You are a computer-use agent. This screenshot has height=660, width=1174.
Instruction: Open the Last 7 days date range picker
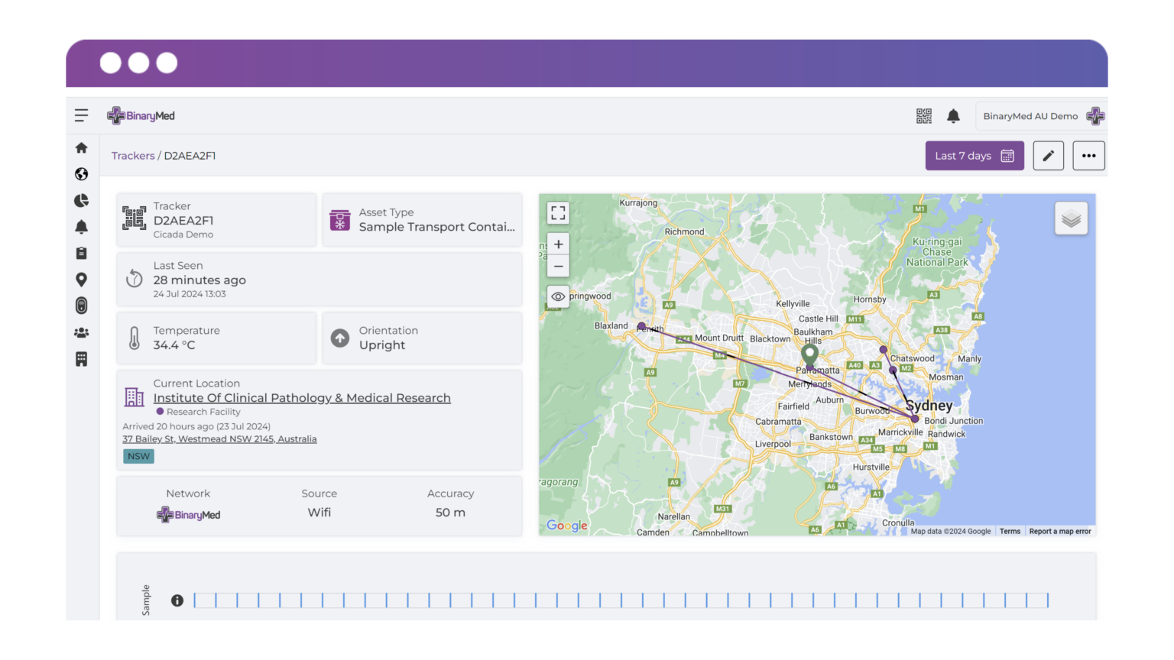(x=975, y=155)
